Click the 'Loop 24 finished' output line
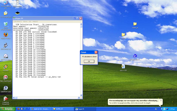Image resolution: width=177 pixels, height=111 pixels. [31, 75]
